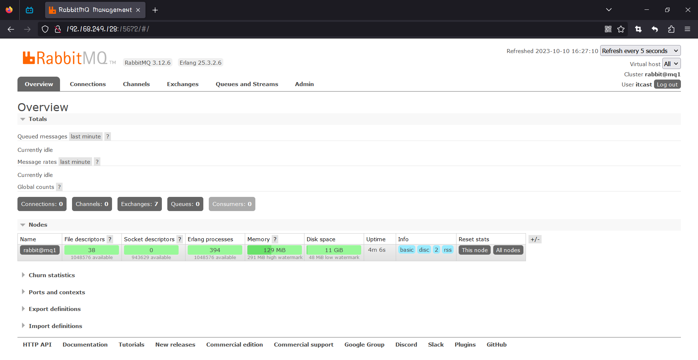This screenshot has height=360, width=698.
Task: Open the Firefox hamburger application menu
Action: (x=687, y=29)
